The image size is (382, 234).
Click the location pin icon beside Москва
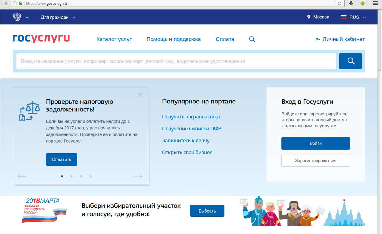pyautogui.click(x=309, y=17)
